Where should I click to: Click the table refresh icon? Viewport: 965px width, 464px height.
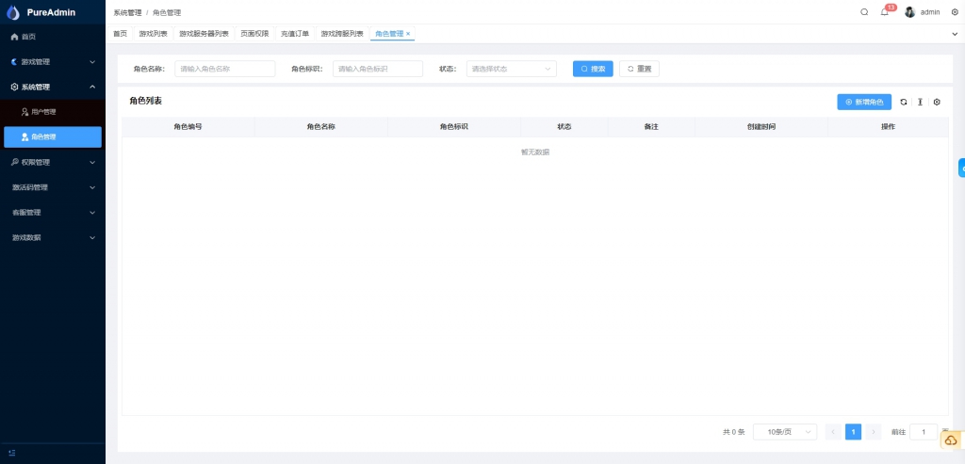pyautogui.click(x=904, y=102)
